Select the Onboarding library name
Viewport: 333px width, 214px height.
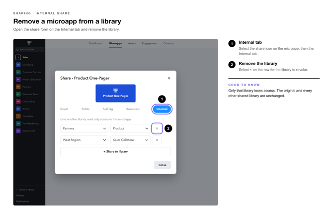(x=29, y=102)
